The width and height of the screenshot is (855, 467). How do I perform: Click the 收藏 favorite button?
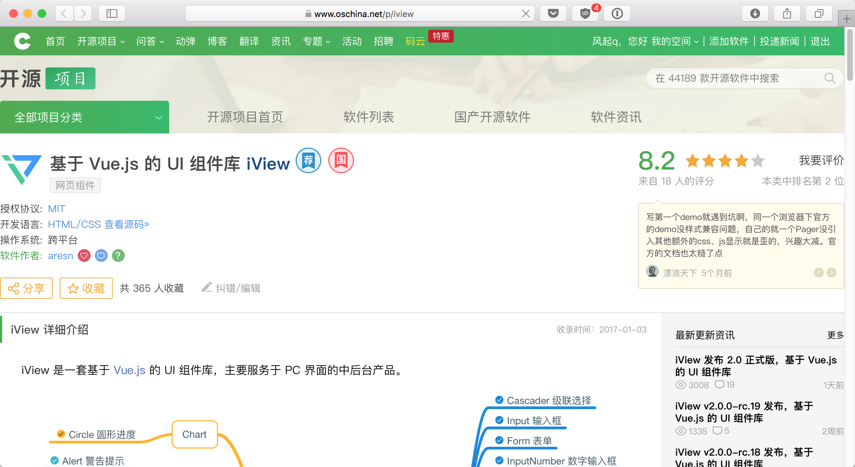tap(86, 288)
